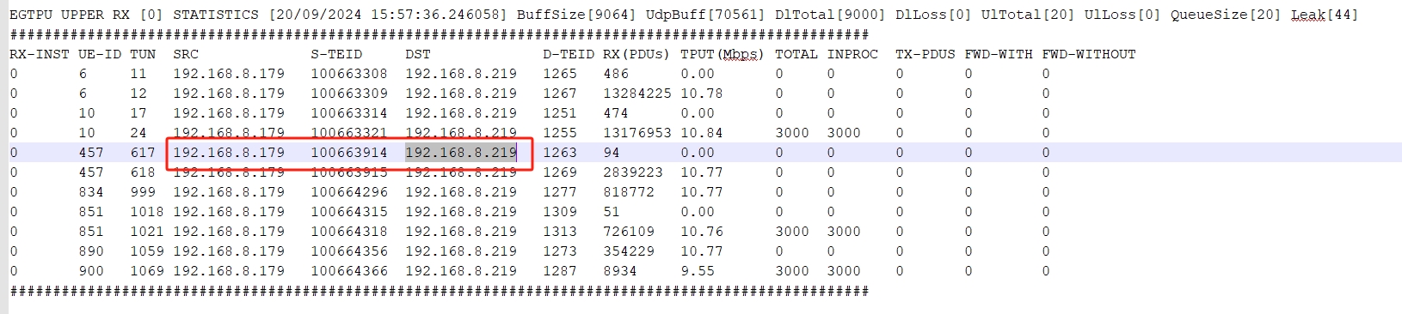
Task: Click DlTotal[9000] in the statistics header
Action: (830, 15)
